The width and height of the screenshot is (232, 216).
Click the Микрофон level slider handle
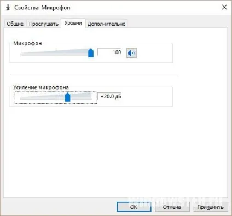click(91, 53)
